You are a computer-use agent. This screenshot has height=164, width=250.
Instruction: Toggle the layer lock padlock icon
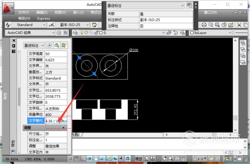[96, 33]
